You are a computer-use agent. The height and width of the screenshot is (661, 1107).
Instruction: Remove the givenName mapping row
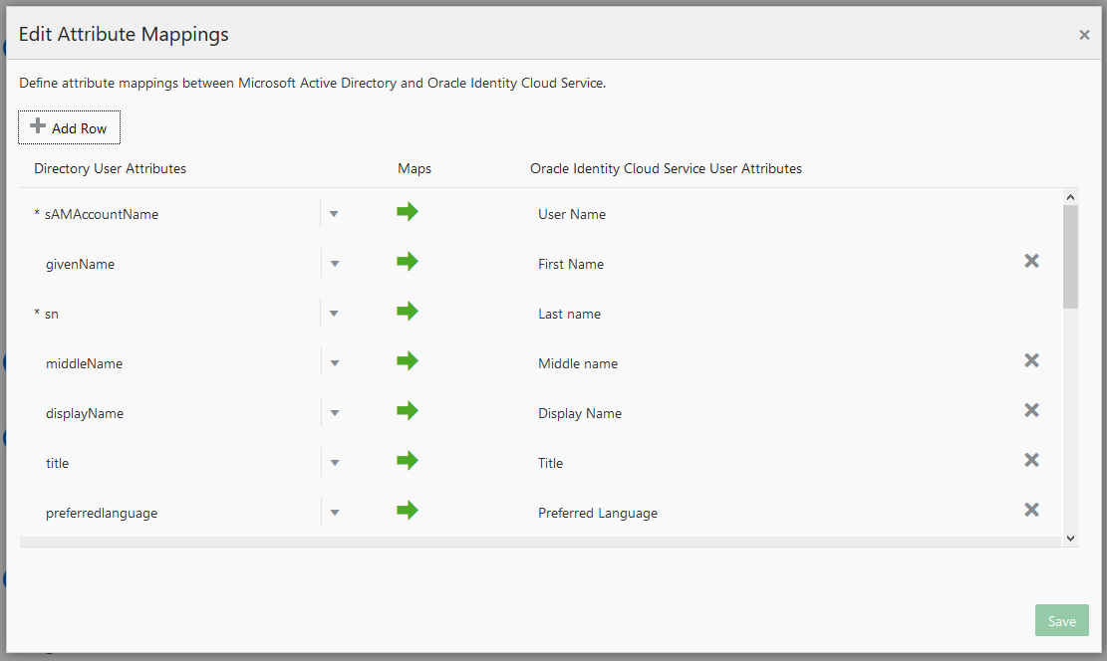(1031, 261)
